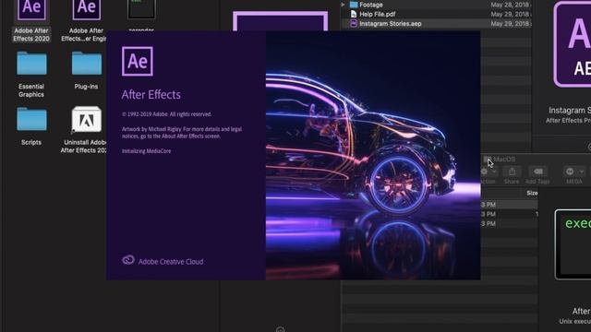Click the Unix executable description text
Viewport: 591px width, 332px height.
pos(574,321)
